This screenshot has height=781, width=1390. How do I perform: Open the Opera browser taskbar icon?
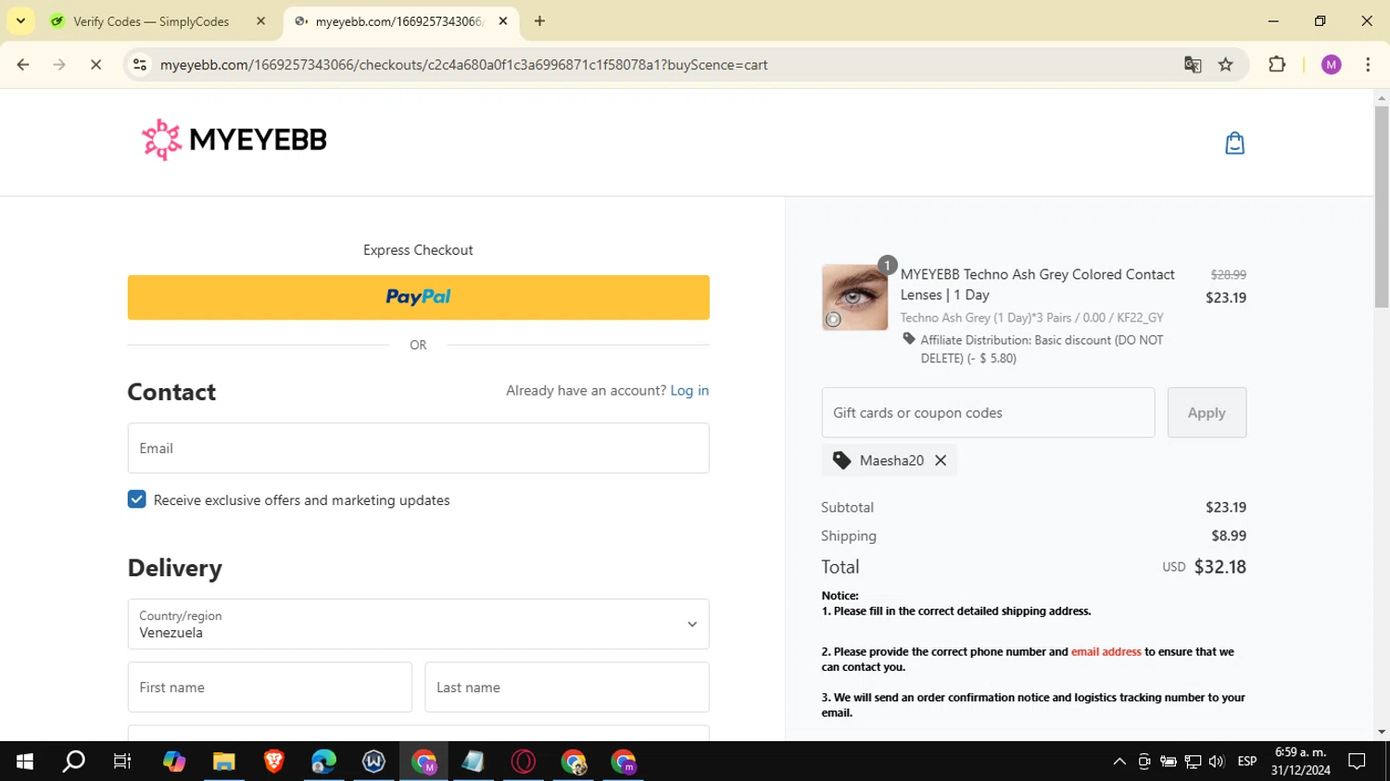point(524,762)
